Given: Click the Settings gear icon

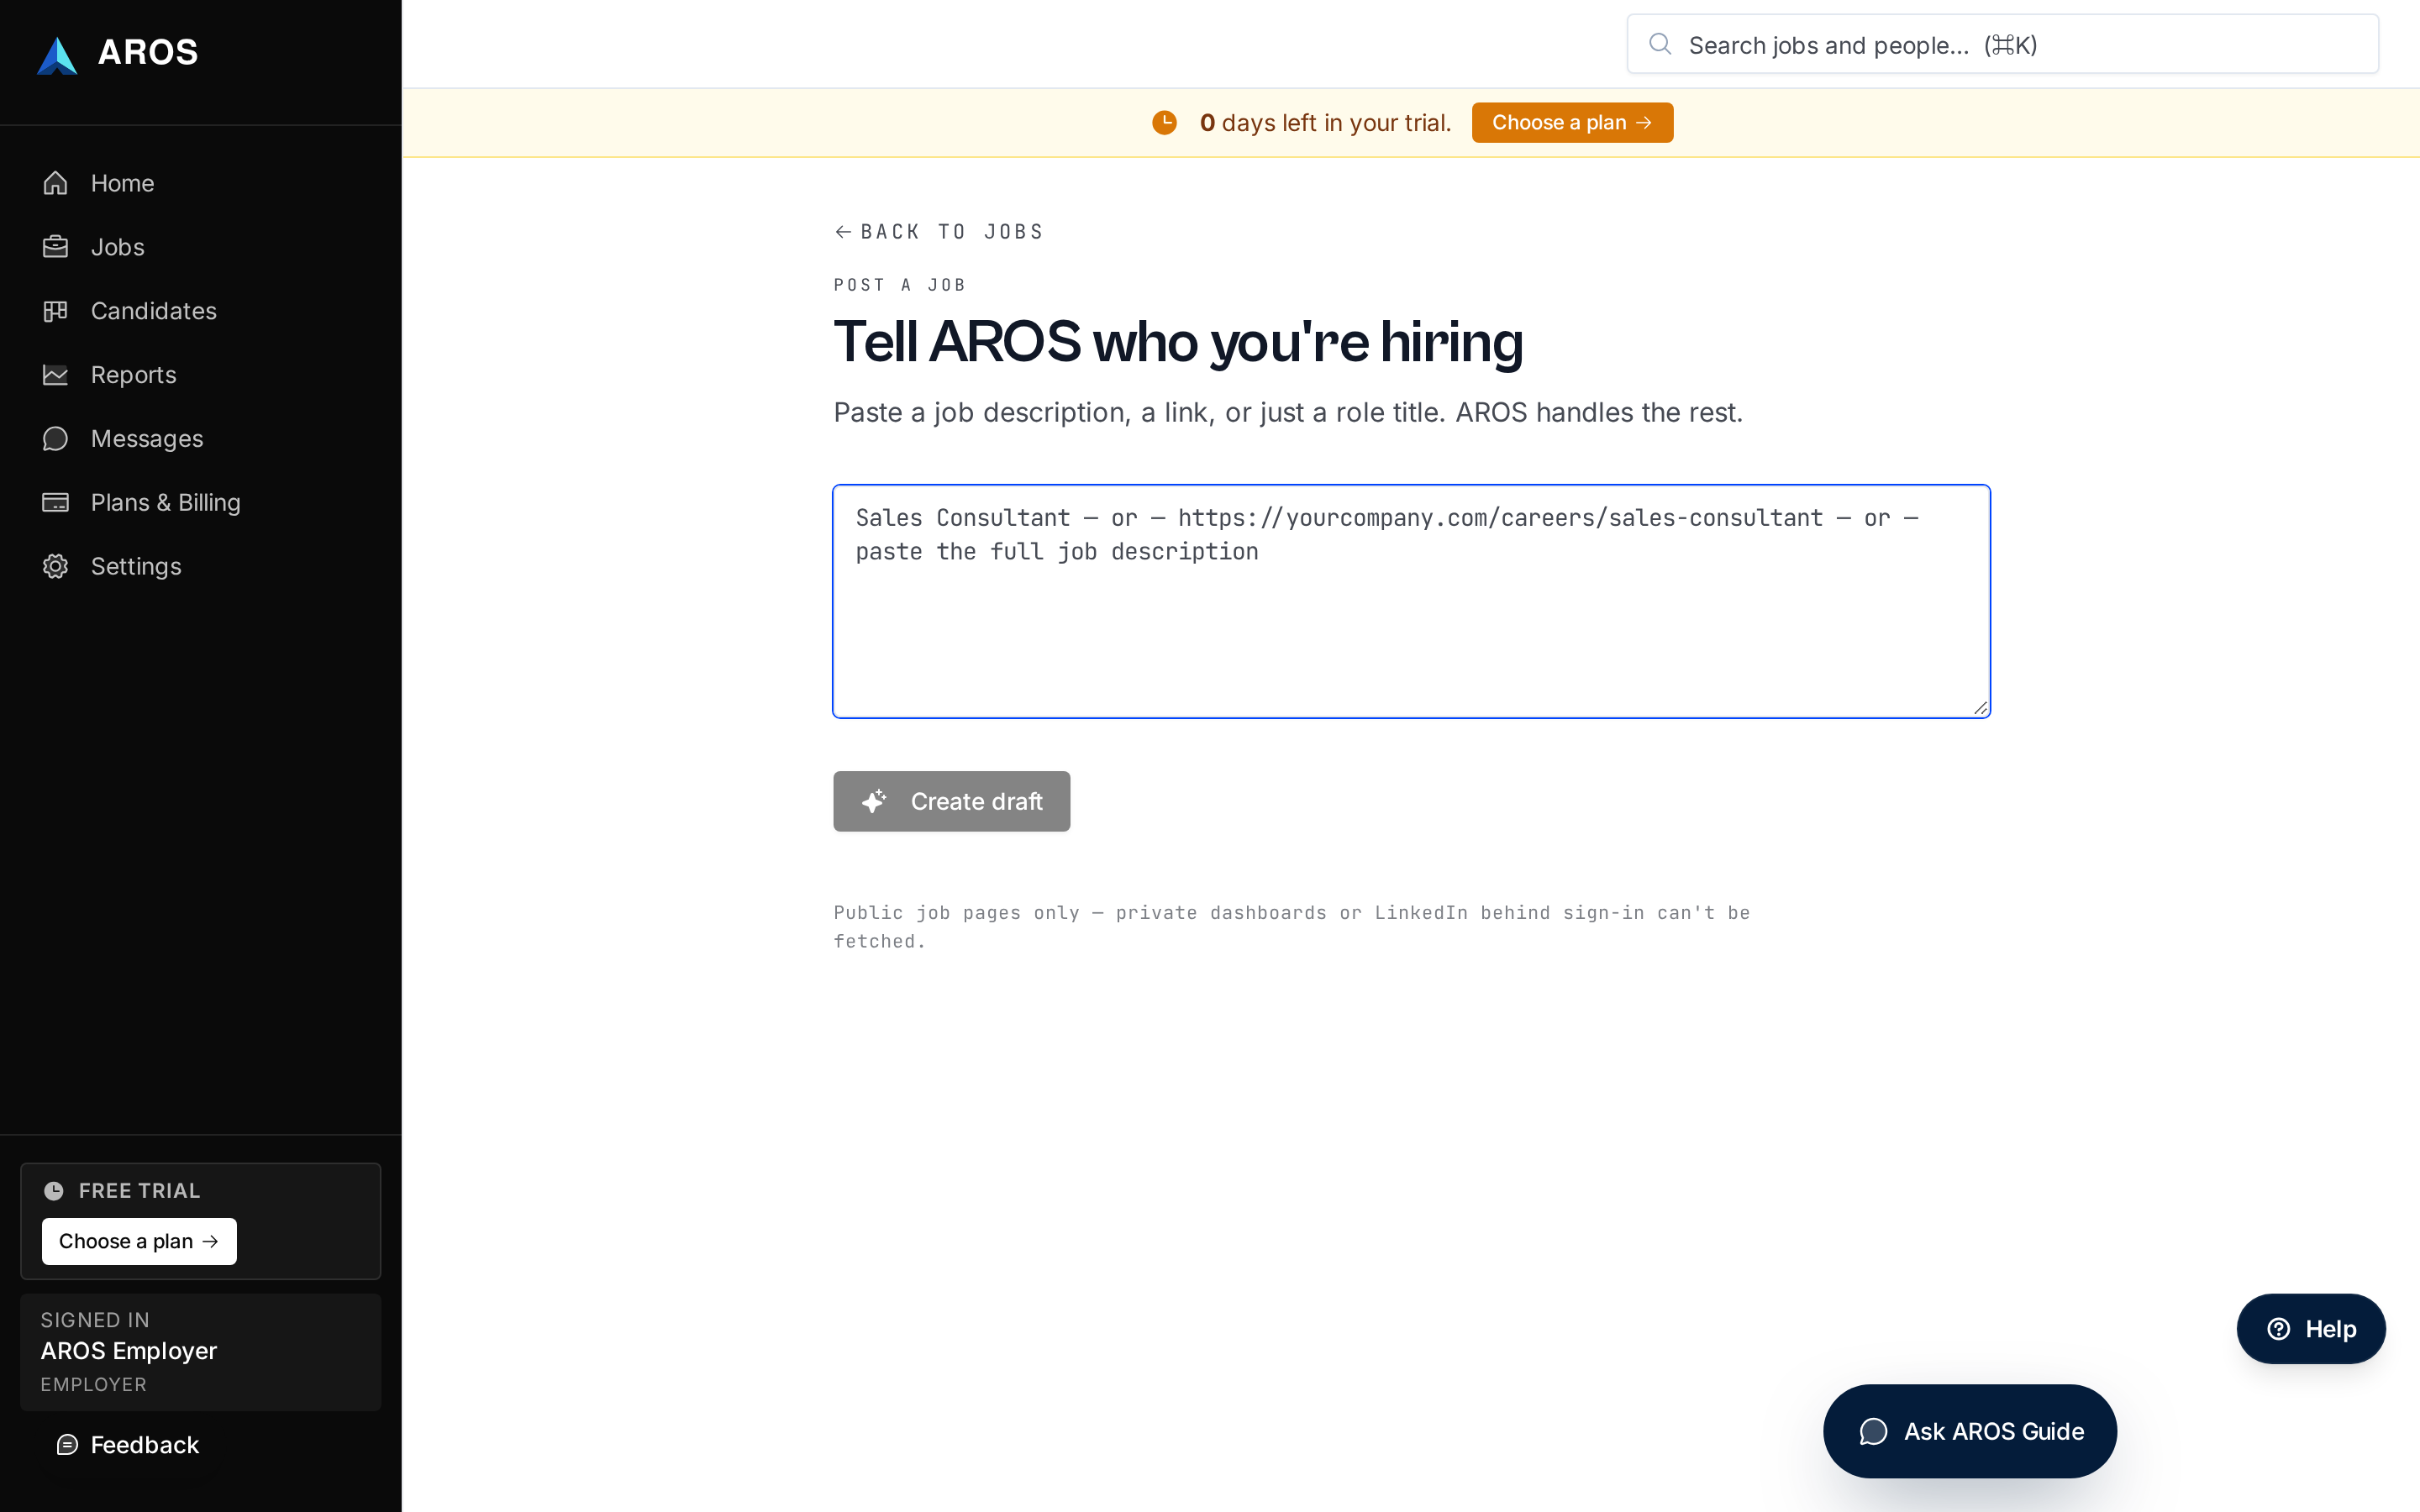Looking at the screenshot, I should coord(55,566).
